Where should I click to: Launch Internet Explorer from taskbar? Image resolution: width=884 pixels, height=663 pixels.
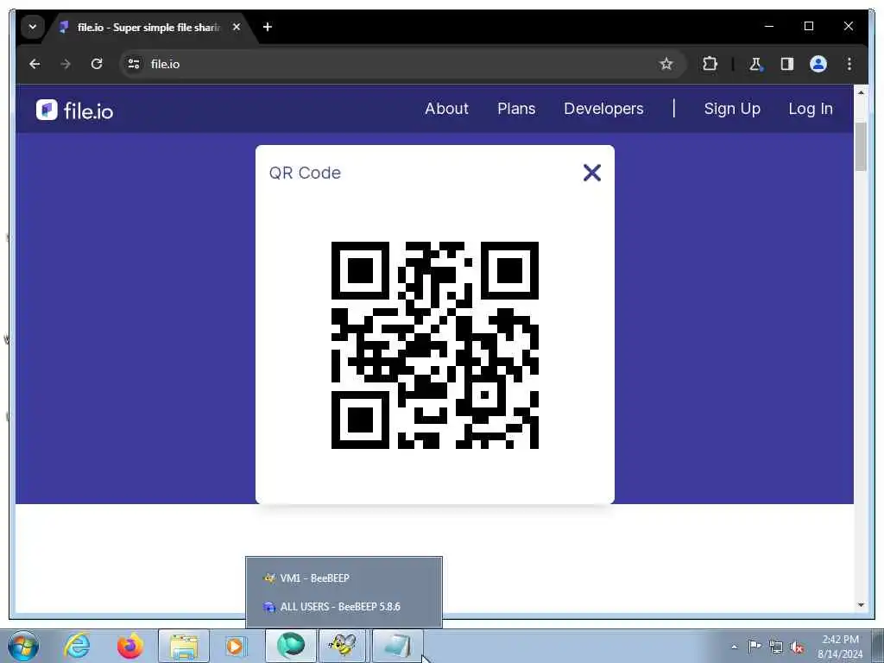77,646
